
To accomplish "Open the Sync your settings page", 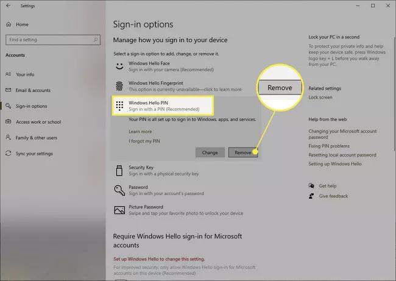I will [x=29, y=154].
